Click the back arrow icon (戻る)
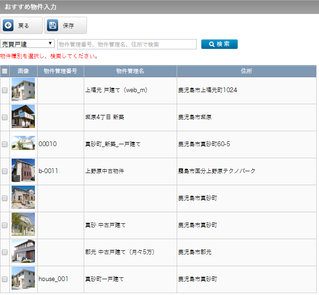Viewport: 319px width, 295px height. [8, 26]
